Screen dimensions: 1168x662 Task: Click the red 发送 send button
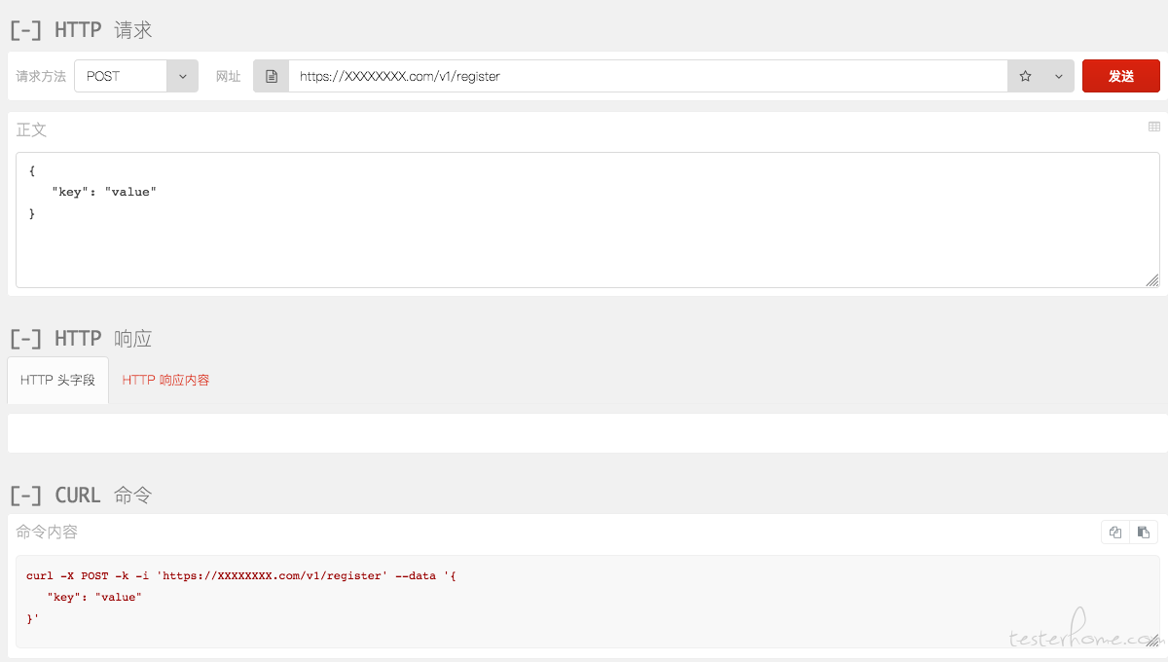coord(1121,76)
